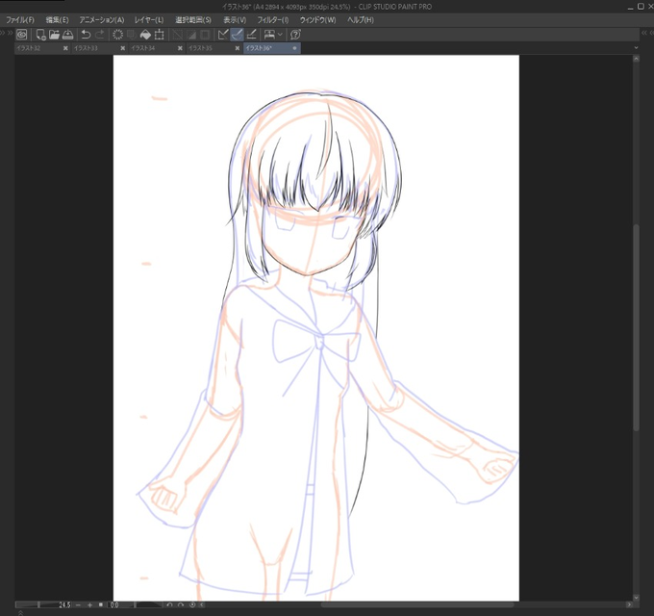Click the Open file folder icon
The image size is (654, 616).
coord(54,35)
